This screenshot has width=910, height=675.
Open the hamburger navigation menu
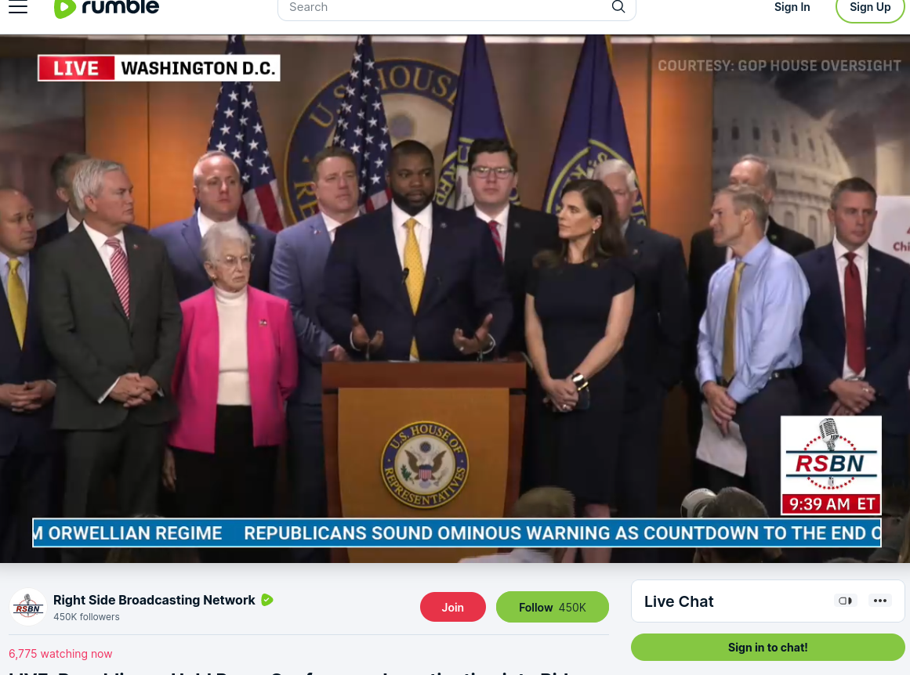[18, 7]
